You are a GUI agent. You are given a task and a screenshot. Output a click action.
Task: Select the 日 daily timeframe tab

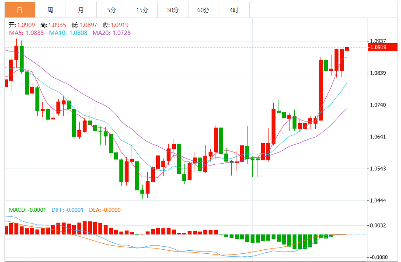click(20, 10)
